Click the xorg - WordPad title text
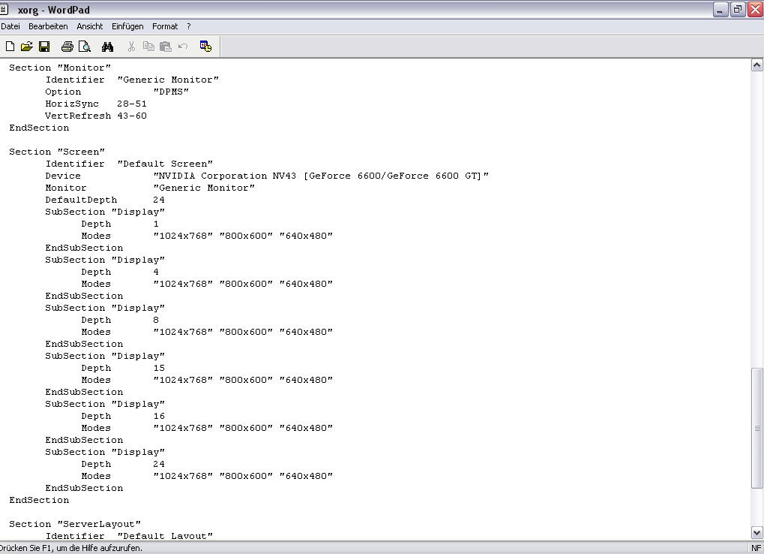The width and height of the screenshot is (764, 554). (53, 10)
